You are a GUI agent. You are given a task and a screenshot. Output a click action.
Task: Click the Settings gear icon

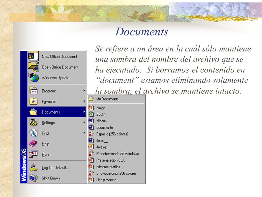[33, 123]
